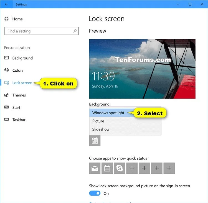Click the Find a setting search box
The height and width of the screenshot is (203, 208).
(42, 31)
